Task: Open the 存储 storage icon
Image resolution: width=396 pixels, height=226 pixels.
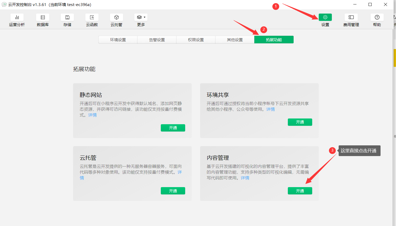Action: (67, 17)
